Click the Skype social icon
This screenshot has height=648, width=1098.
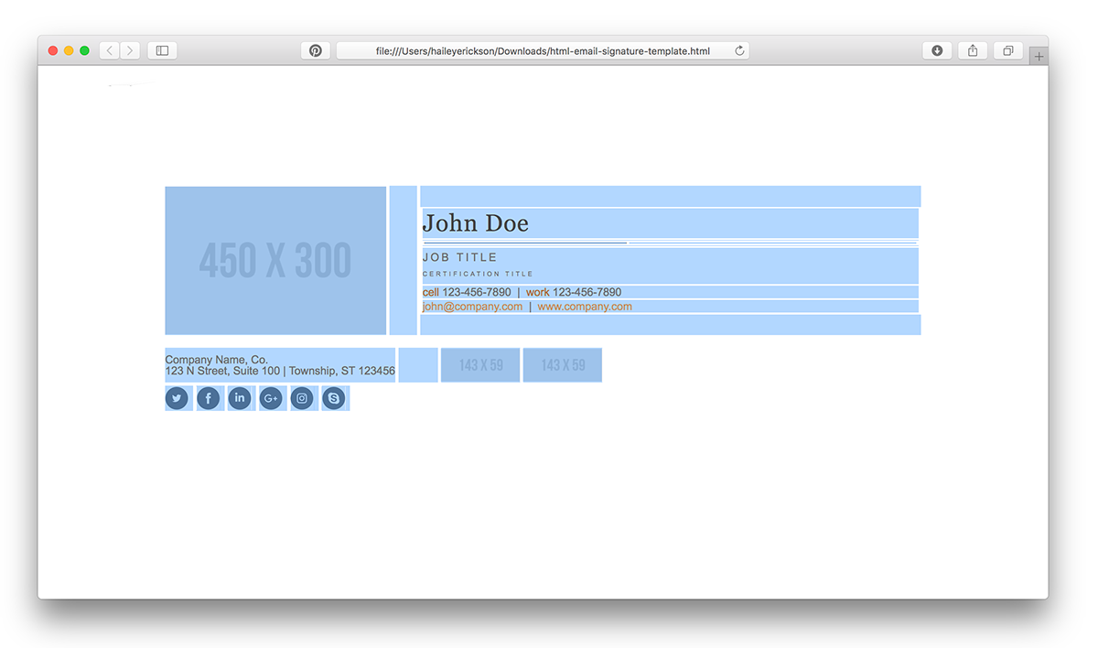click(x=334, y=398)
